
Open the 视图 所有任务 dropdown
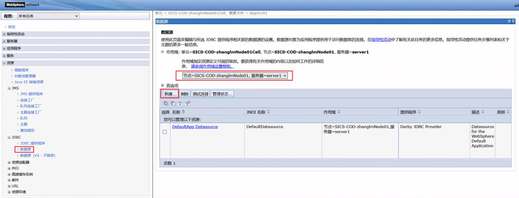(49, 16)
